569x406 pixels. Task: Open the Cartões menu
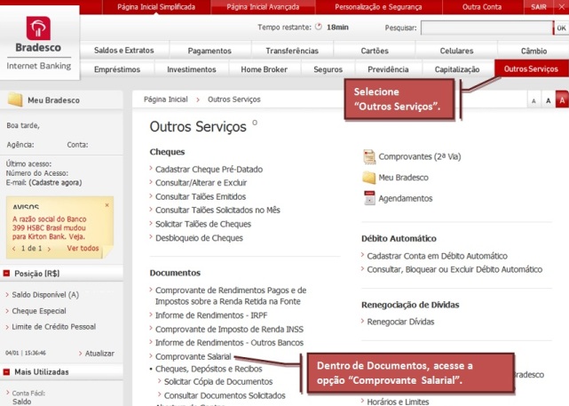click(375, 51)
